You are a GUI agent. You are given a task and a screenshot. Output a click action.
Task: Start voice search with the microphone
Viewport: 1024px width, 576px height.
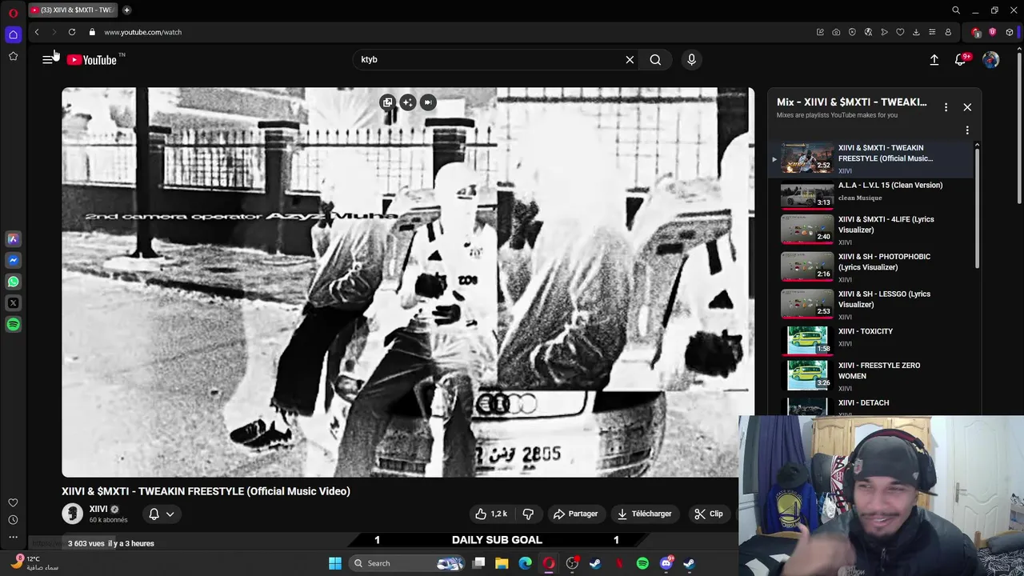pos(692,59)
